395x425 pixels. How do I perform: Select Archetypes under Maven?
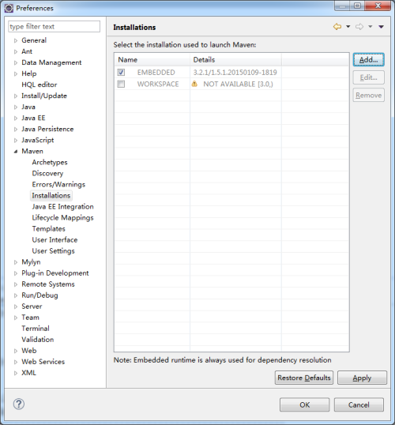coord(50,163)
